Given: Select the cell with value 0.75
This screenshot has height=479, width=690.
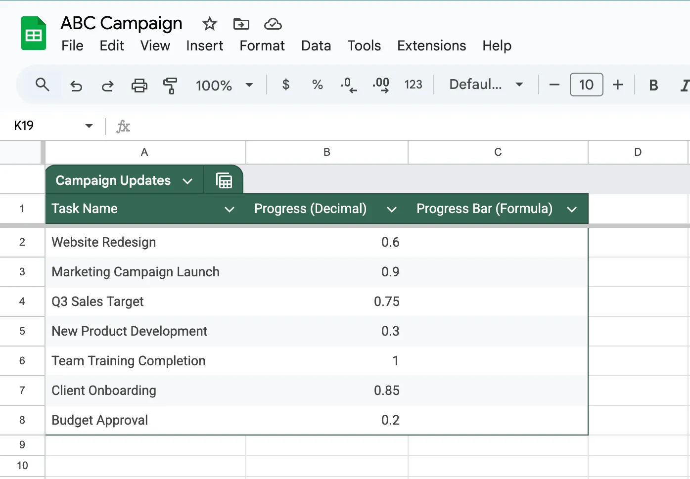Looking at the screenshot, I should click(x=327, y=302).
